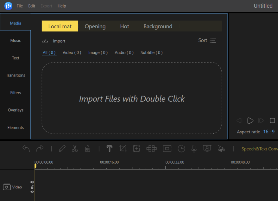Click the Split scissors tool
Viewport: 278px width, 201px height.
(x=75, y=149)
